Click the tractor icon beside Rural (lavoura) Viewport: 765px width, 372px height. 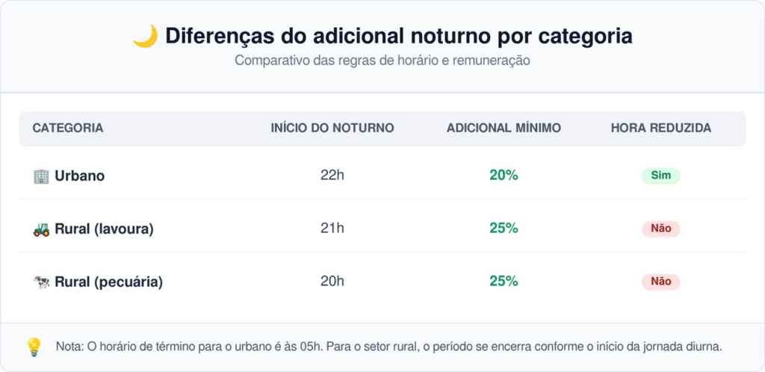pyautogui.click(x=41, y=229)
